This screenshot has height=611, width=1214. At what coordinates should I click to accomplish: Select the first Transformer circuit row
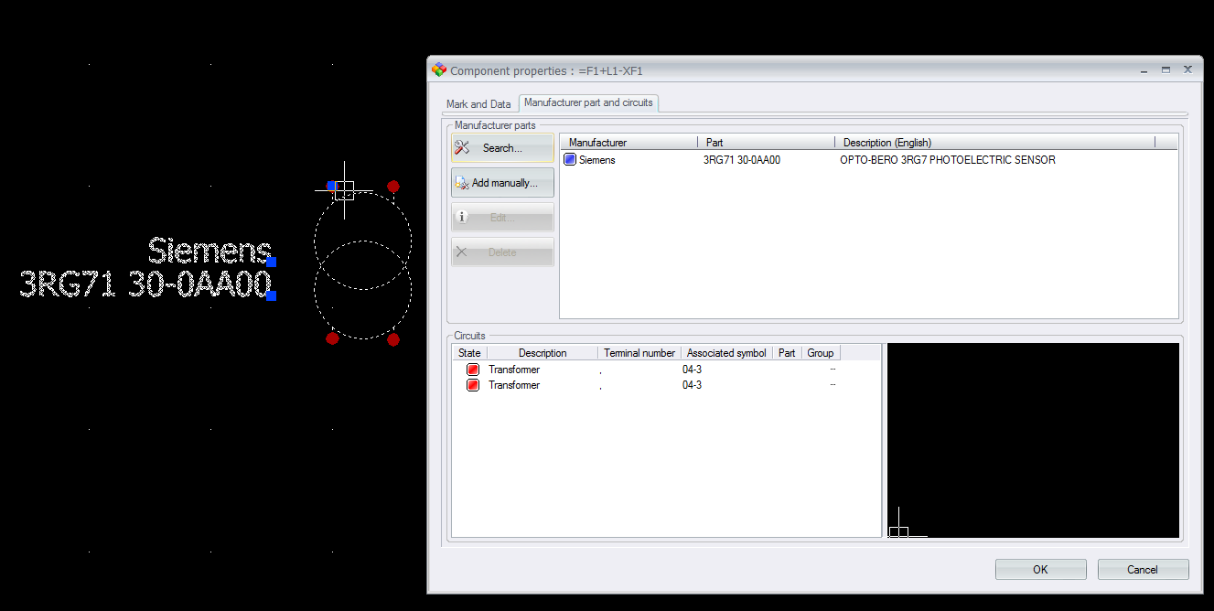[x=666, y=370]
